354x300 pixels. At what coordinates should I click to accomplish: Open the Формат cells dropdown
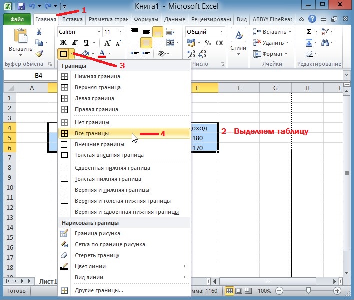pos(270,54)
